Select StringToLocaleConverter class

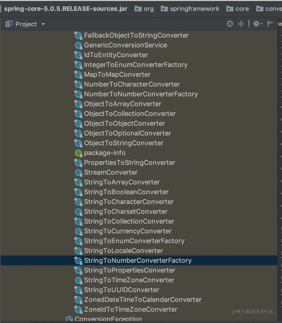click(123, 251)
